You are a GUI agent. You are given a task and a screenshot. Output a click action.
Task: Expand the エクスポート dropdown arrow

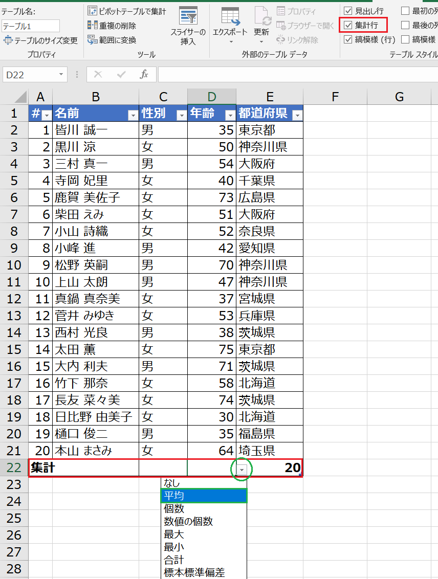pyautogui.click(x=231, y=42)
